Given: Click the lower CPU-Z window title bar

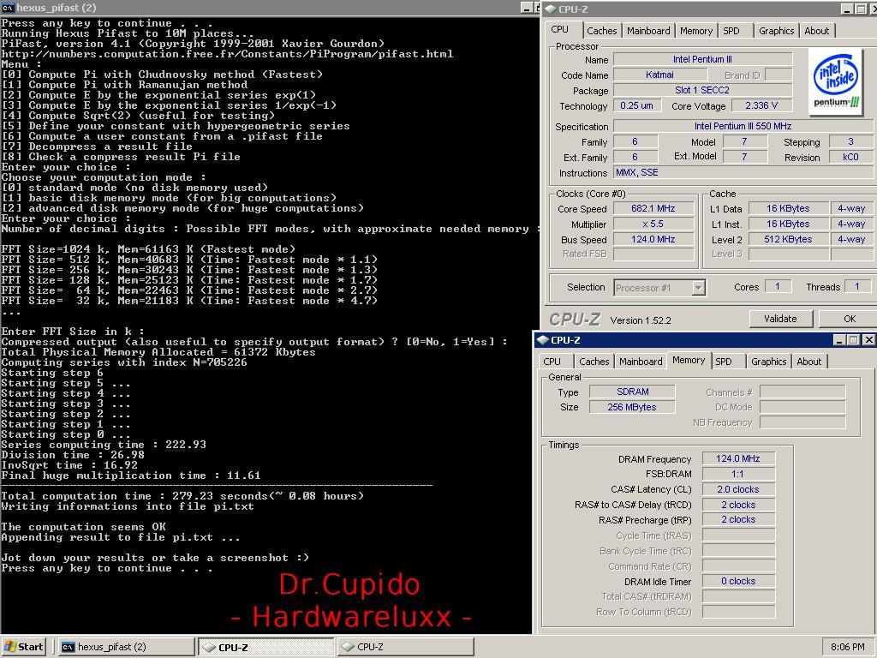Looking at the screenshot, I should tap(706, 339).
